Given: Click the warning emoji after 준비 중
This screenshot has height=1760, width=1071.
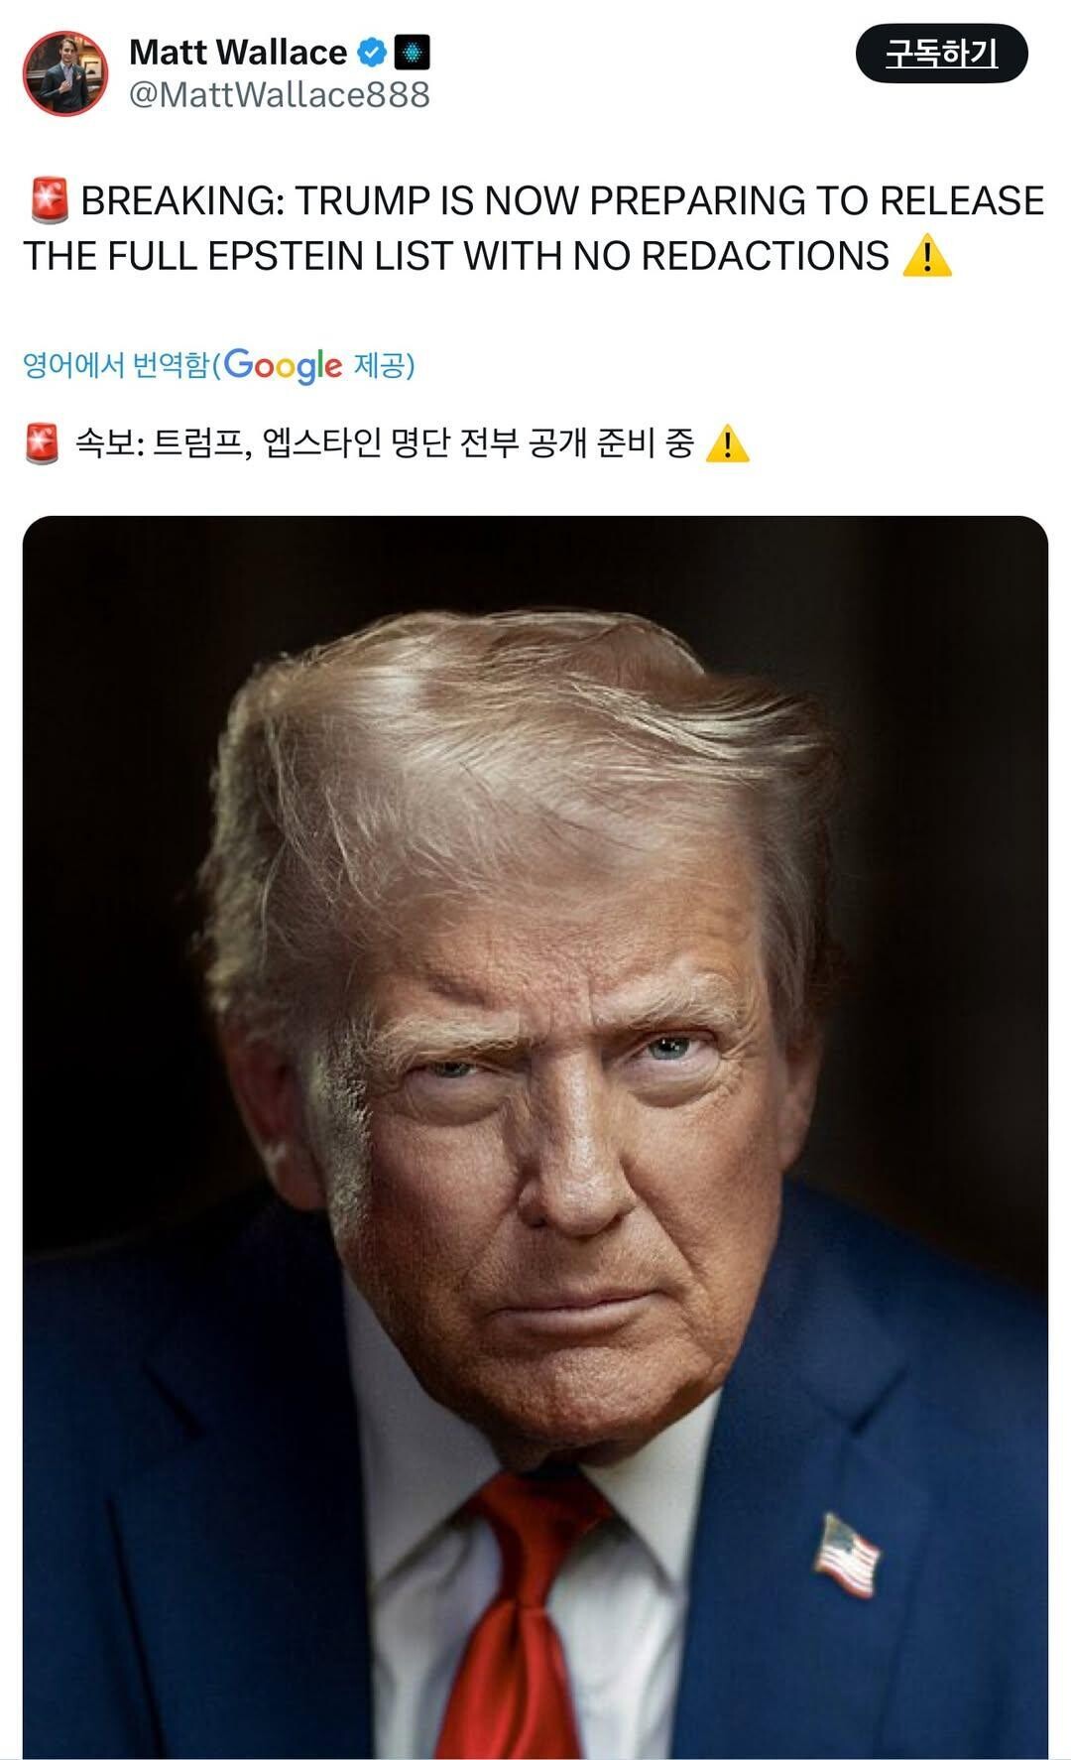Looking at the screenshot, I should (727, 443).
